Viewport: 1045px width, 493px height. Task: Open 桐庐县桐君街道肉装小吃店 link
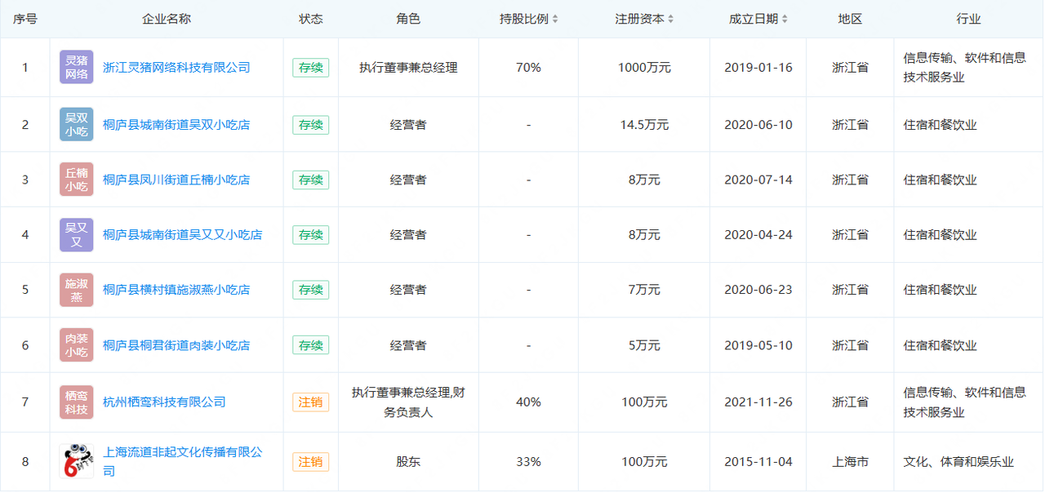coord(176,345)
